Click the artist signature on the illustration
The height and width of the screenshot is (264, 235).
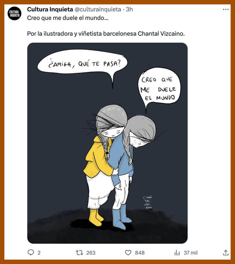tap(147, 202)
